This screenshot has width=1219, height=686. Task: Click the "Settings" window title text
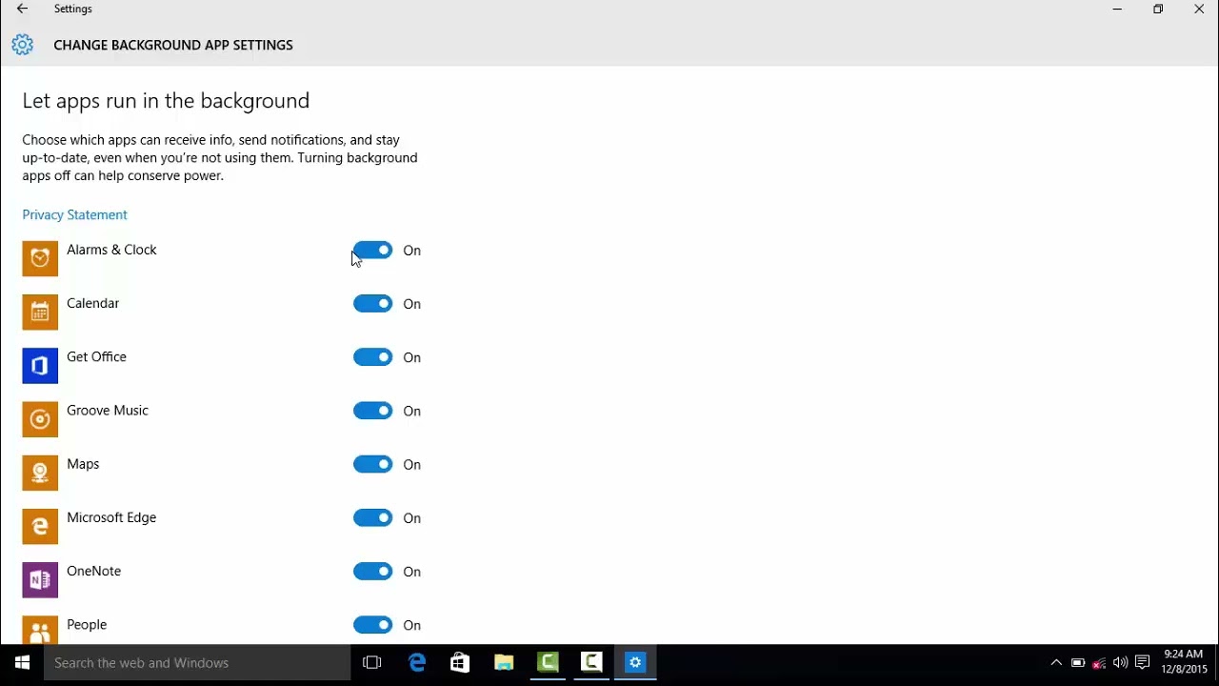pos(73,9)
